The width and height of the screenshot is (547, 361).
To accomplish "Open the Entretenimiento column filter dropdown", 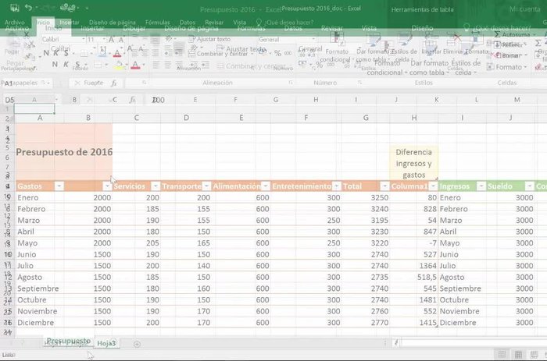I will pyautogui.click(x=336, y=186).
